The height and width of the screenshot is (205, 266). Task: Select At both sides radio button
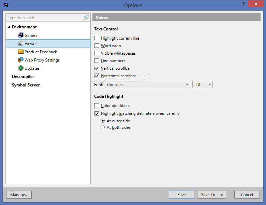click(x=103, y=127)
